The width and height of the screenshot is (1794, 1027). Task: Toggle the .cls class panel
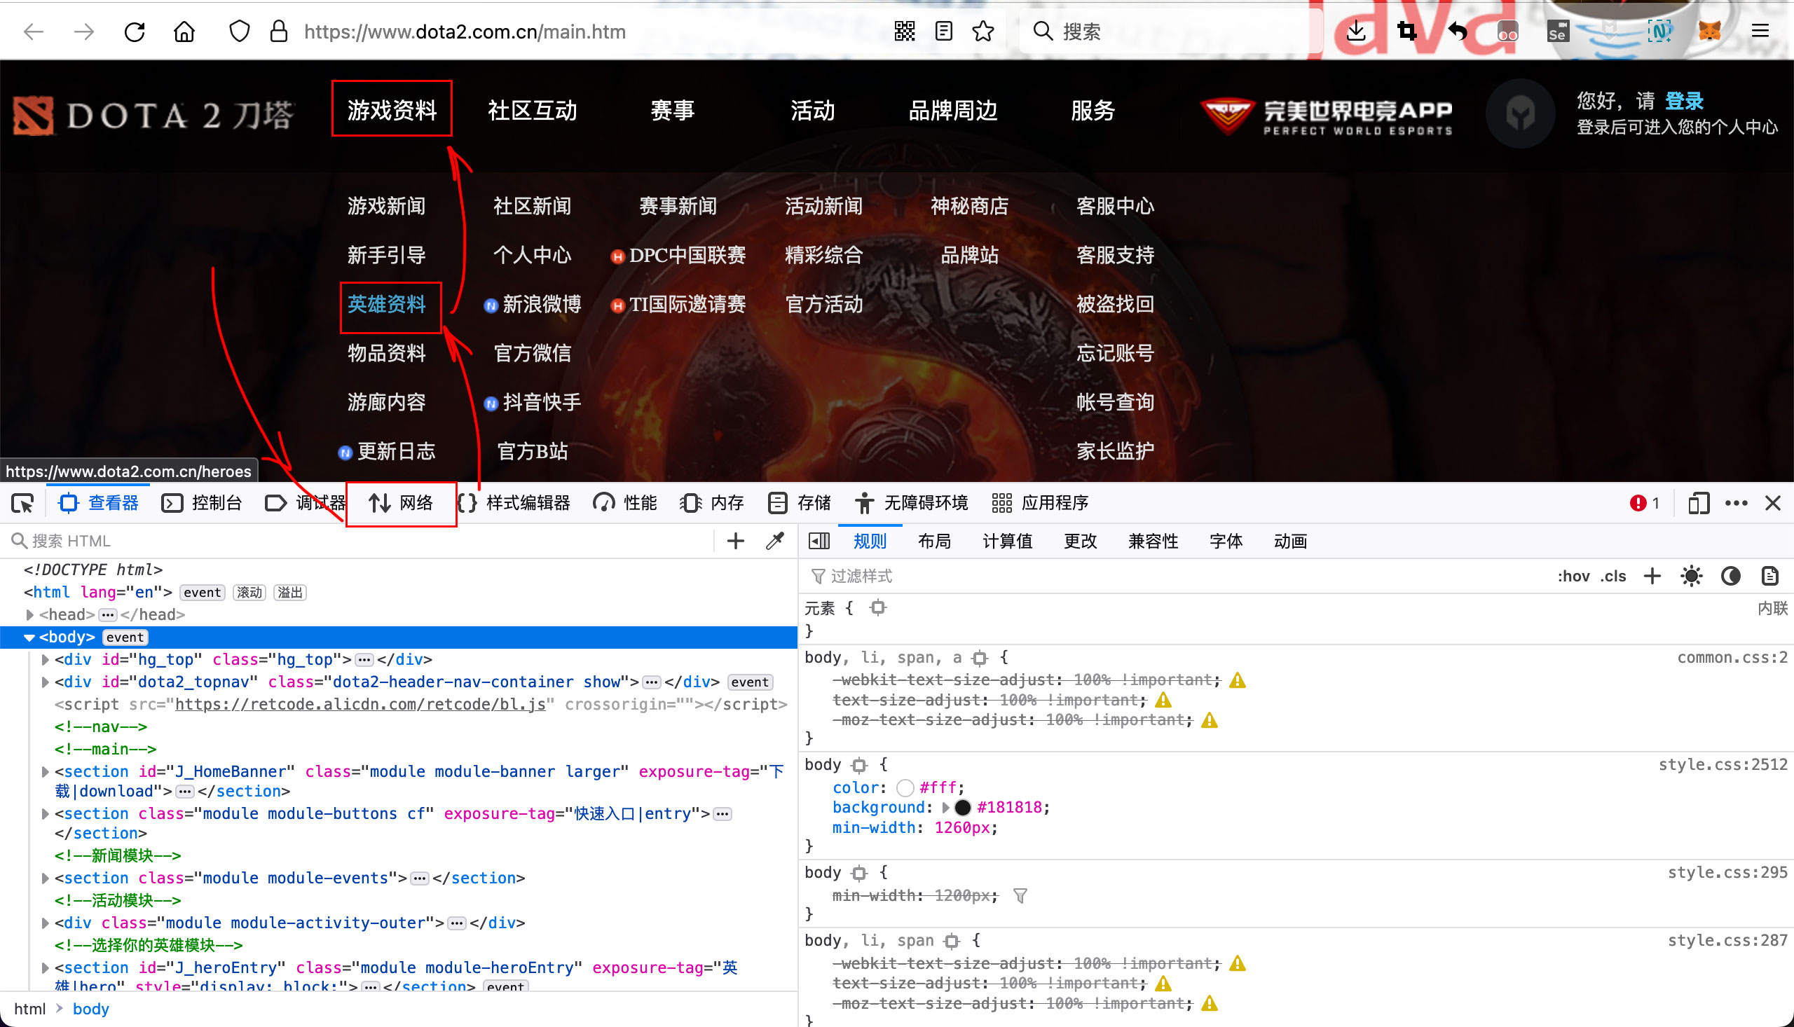click(1612, 577)
